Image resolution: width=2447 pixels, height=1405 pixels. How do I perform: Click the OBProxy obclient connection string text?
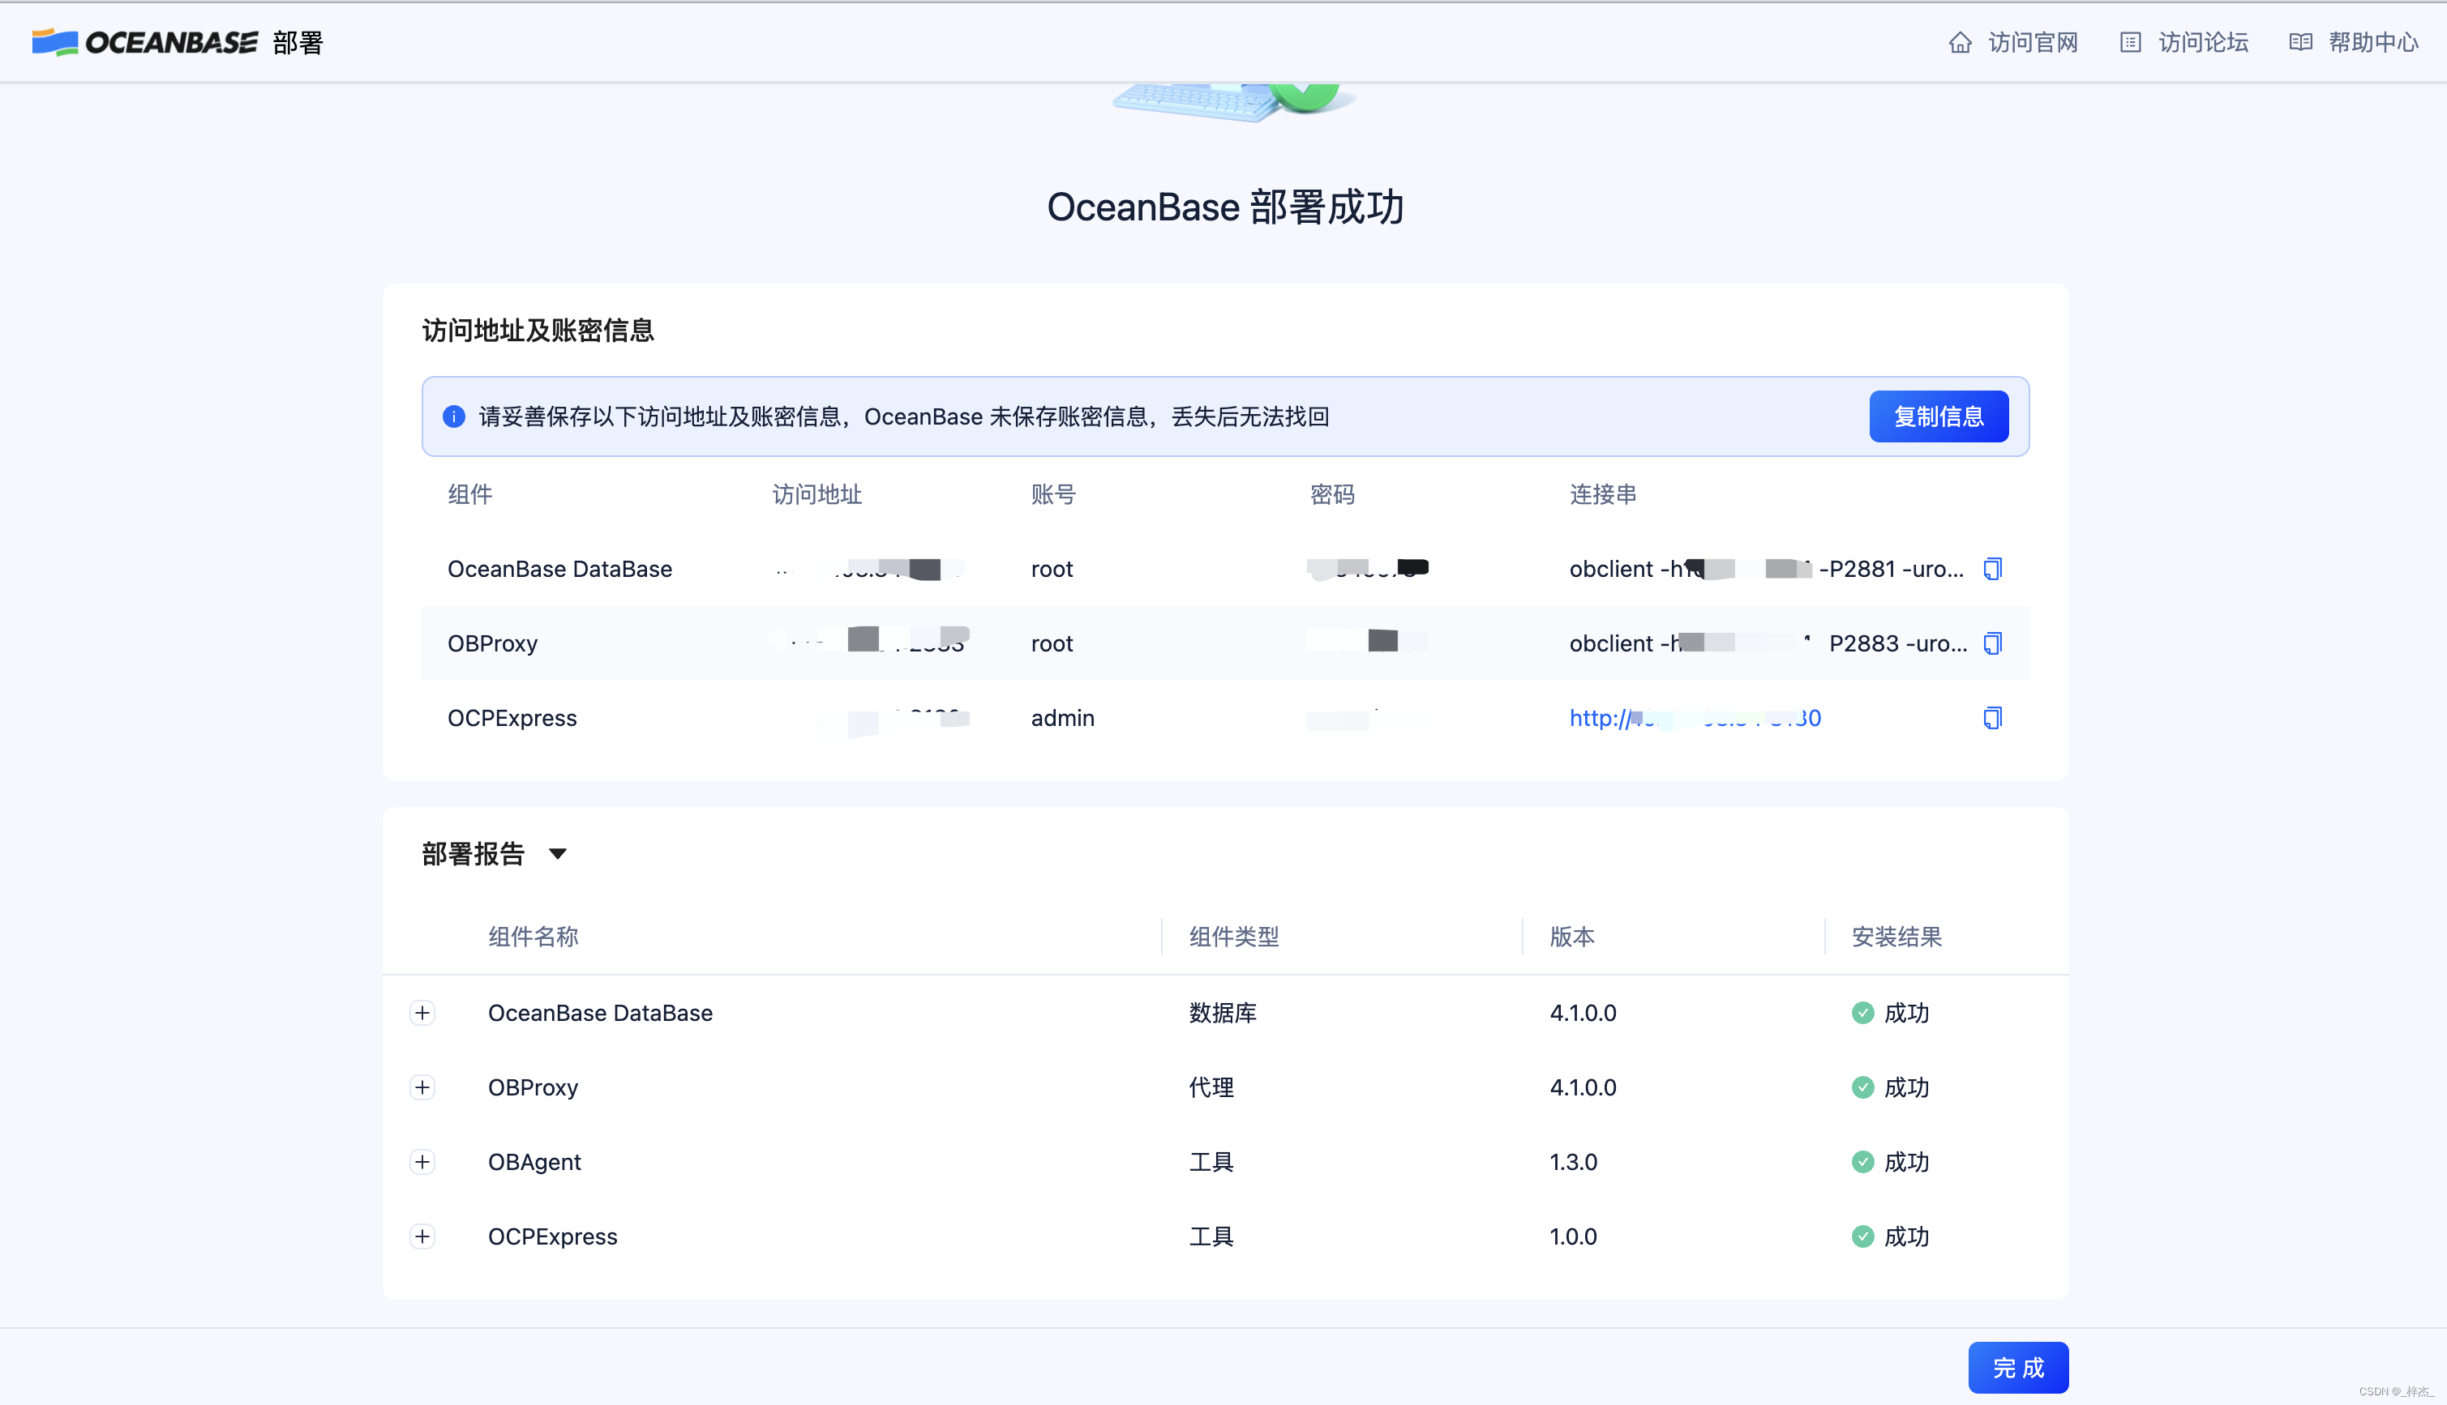[1768, 643]
